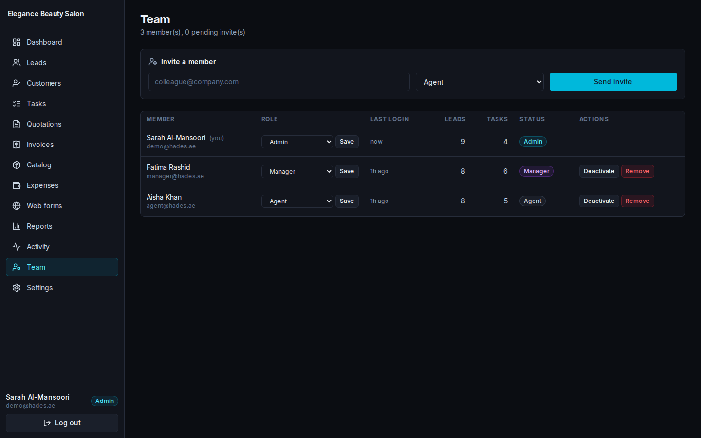Open the invite role dropdown showing Agent
The height and width of the screenshot is (438, 701).
point(480,82)
